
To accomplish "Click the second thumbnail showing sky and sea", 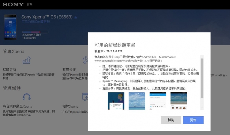I will pos(137,101).
